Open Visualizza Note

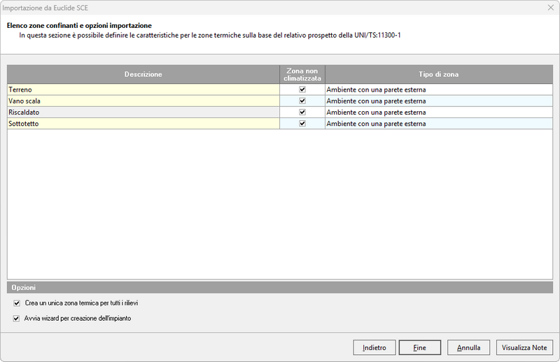(x=525, y=347)
